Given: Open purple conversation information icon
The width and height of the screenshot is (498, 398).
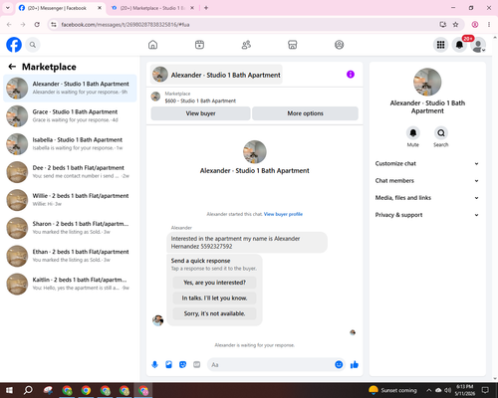Looking at the screenshot, I should tap(351, 75).
